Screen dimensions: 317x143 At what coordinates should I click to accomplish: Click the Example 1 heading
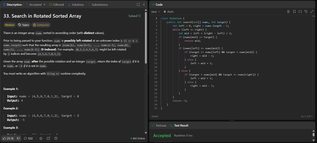pos(11,89)
